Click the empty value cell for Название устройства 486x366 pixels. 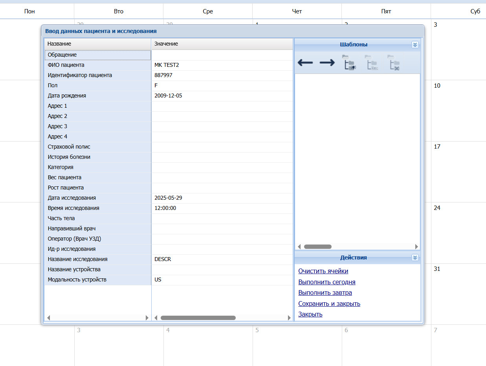[222, 270]
